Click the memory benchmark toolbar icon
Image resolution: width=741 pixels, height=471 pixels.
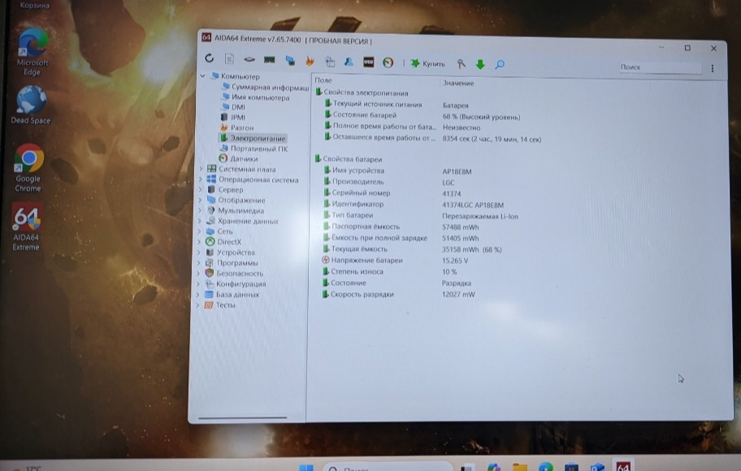tap(270, 59)
